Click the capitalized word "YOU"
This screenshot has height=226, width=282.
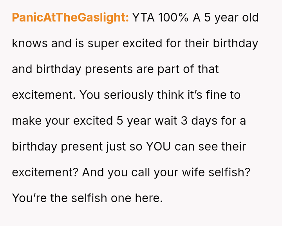click(x=159, y=146)
